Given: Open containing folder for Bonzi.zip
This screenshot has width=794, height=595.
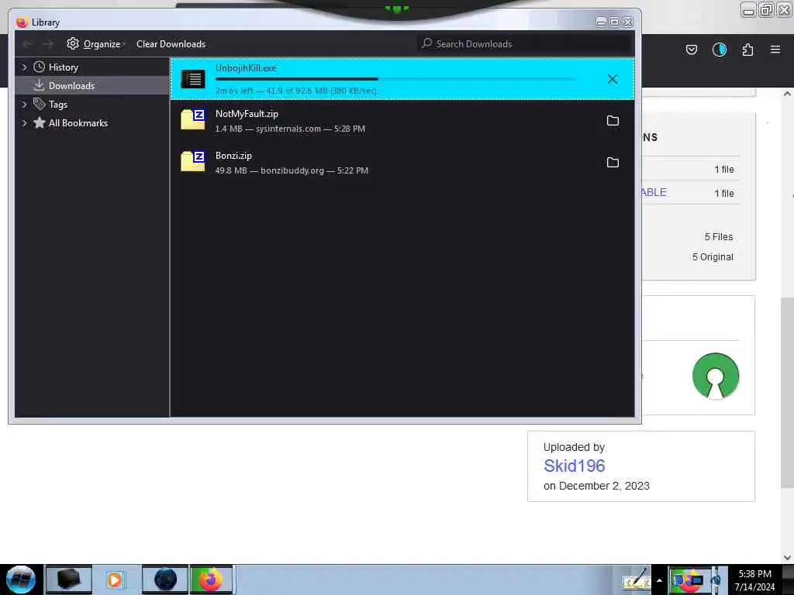Looking at the screenshot, I should (613, 163).
